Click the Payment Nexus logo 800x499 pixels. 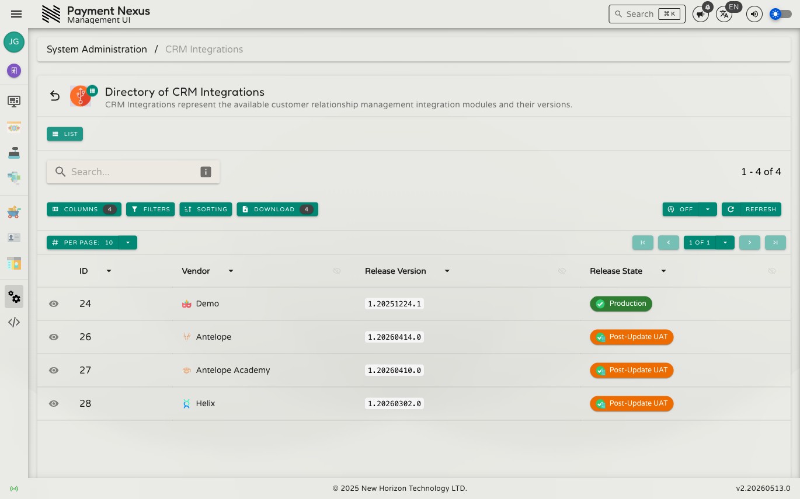click(51, 14)
